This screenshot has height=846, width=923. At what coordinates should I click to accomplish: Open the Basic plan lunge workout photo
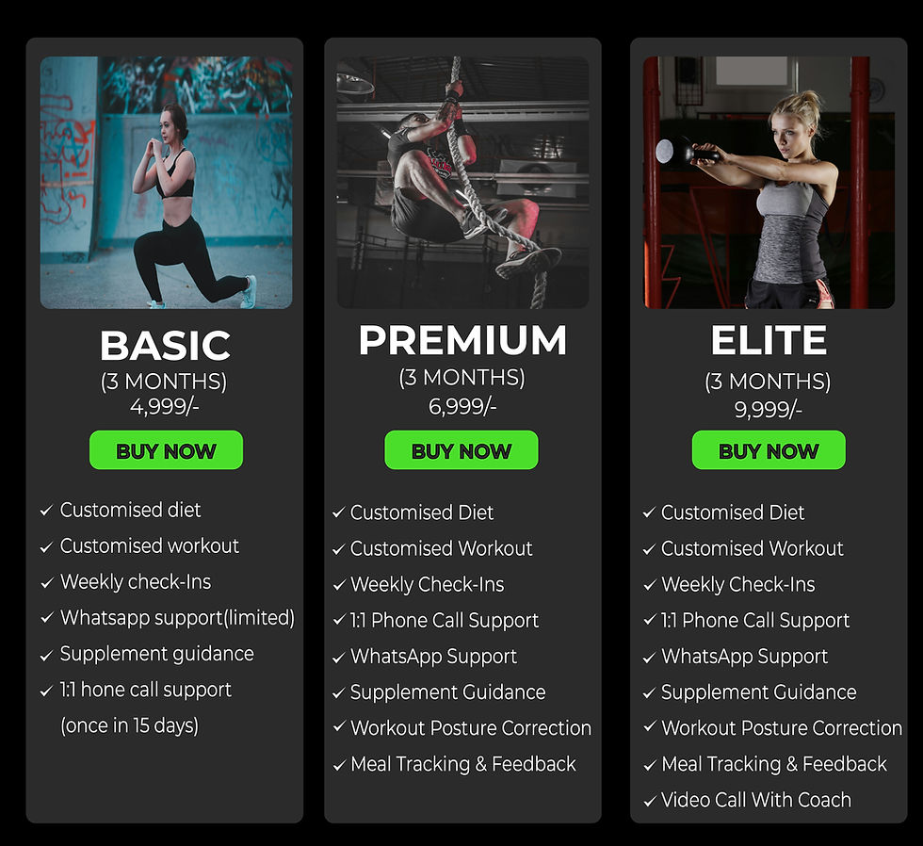tap(166, 183)
